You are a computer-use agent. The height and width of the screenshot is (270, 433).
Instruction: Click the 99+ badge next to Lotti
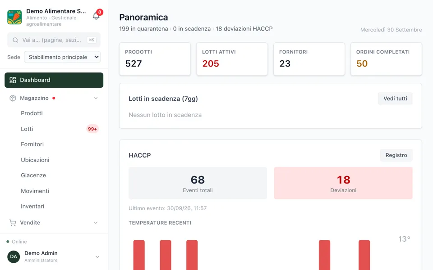(x=92, y=129)
